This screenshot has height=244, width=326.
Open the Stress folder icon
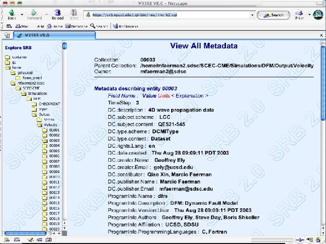point(39,119)
